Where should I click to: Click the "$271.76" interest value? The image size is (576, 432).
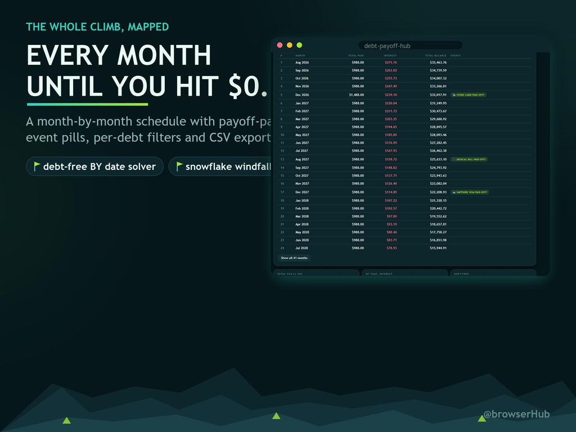[x=391, y=62]
